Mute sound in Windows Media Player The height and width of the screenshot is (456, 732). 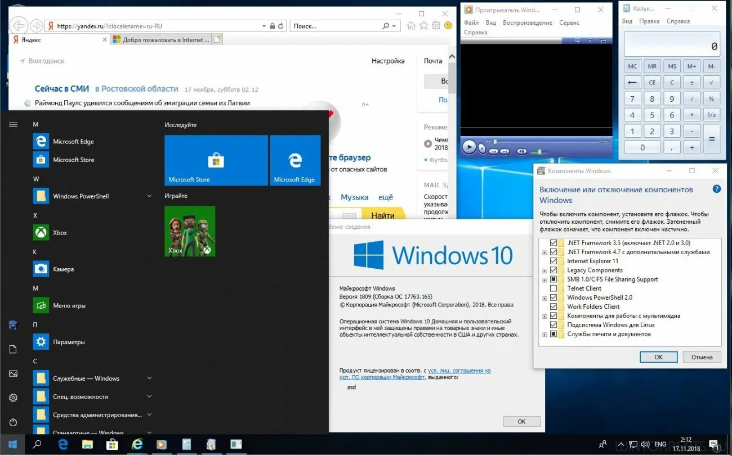tap(522, 151)
